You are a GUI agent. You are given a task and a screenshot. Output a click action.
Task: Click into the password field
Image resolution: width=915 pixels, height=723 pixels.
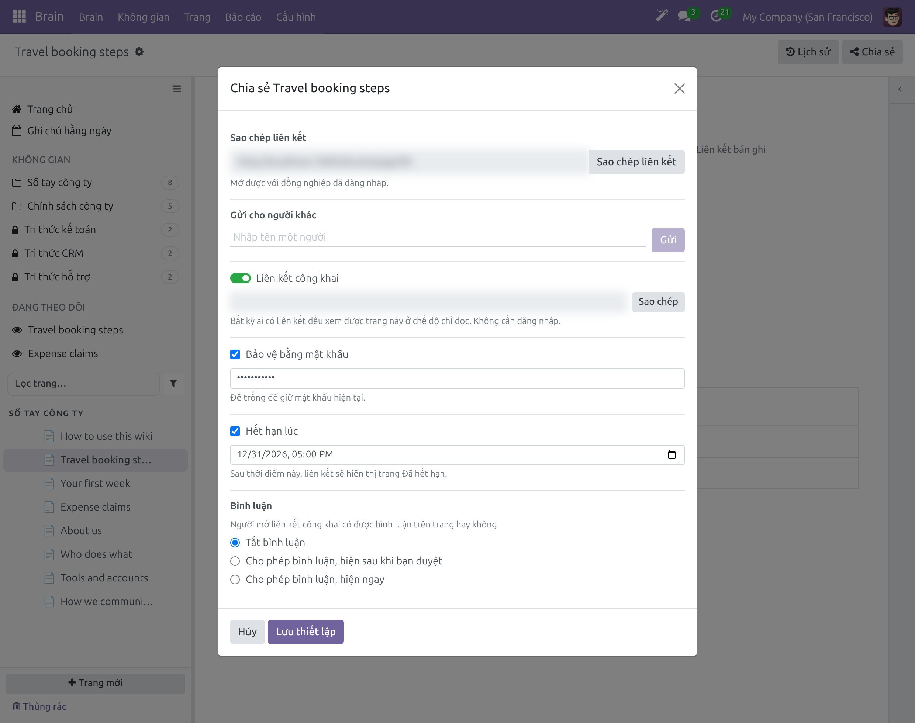(x=457, y=378)
